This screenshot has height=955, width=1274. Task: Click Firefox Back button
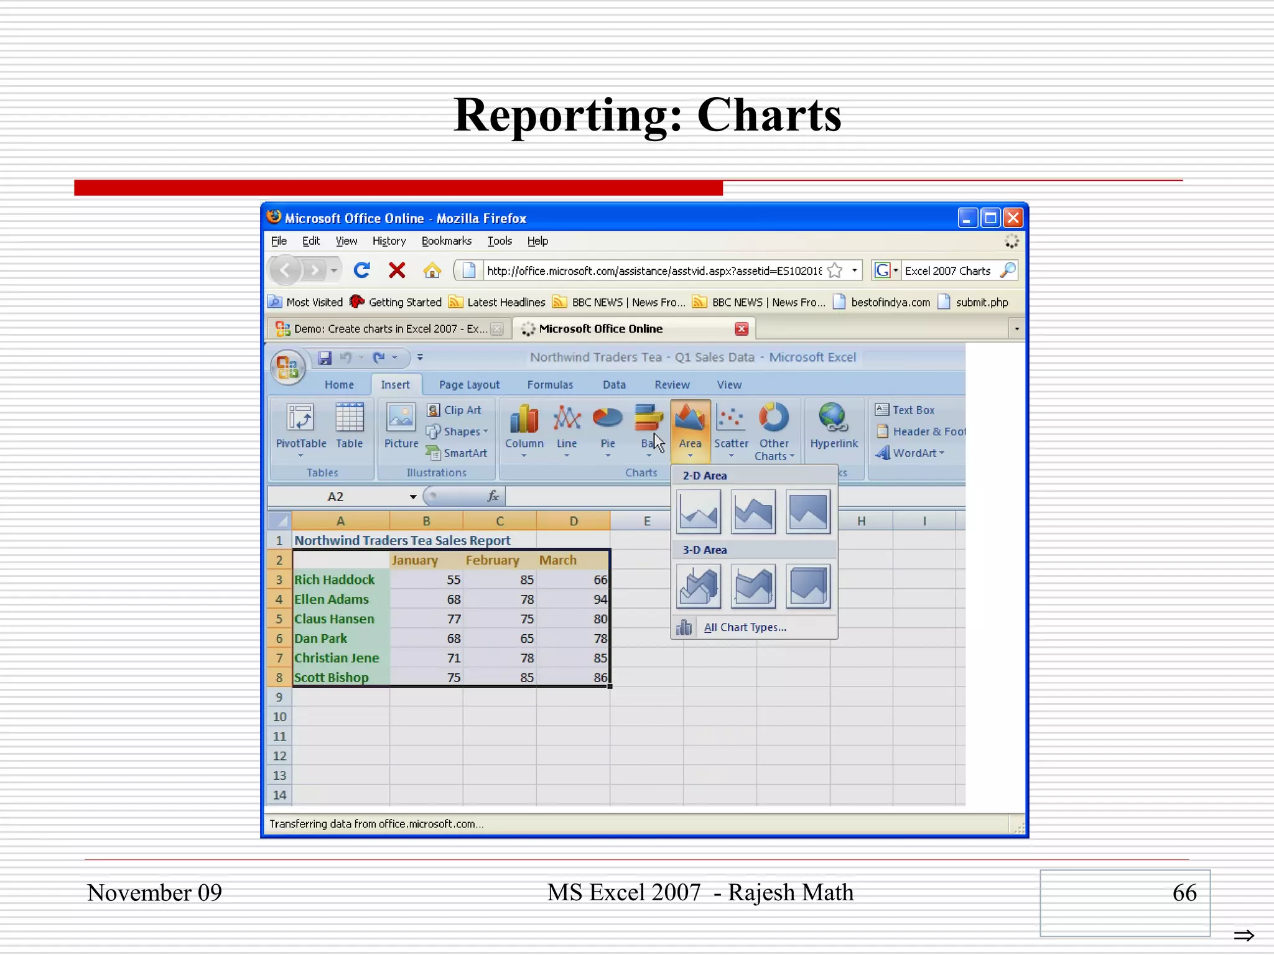pyautogui.click(x=286, y=270)
